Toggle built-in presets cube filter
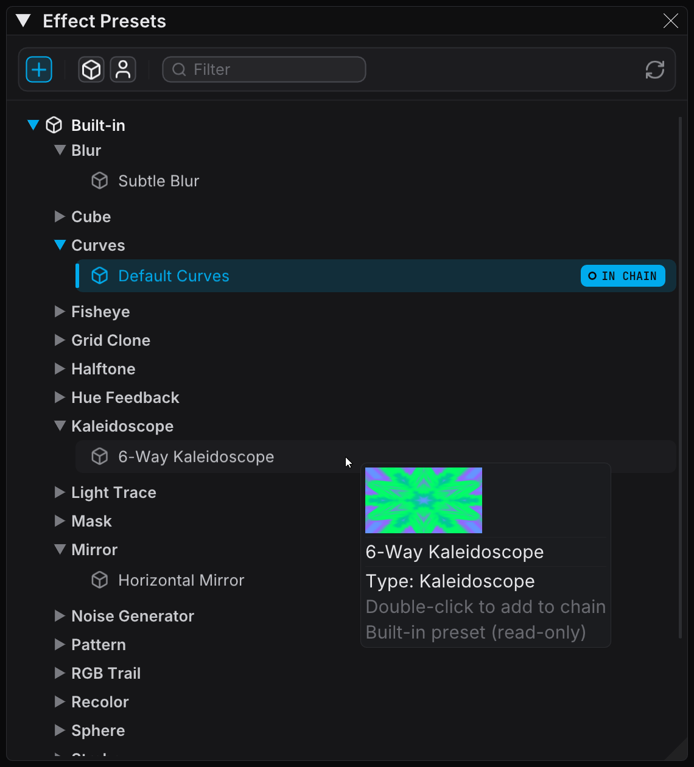 [x=91, y=69]
